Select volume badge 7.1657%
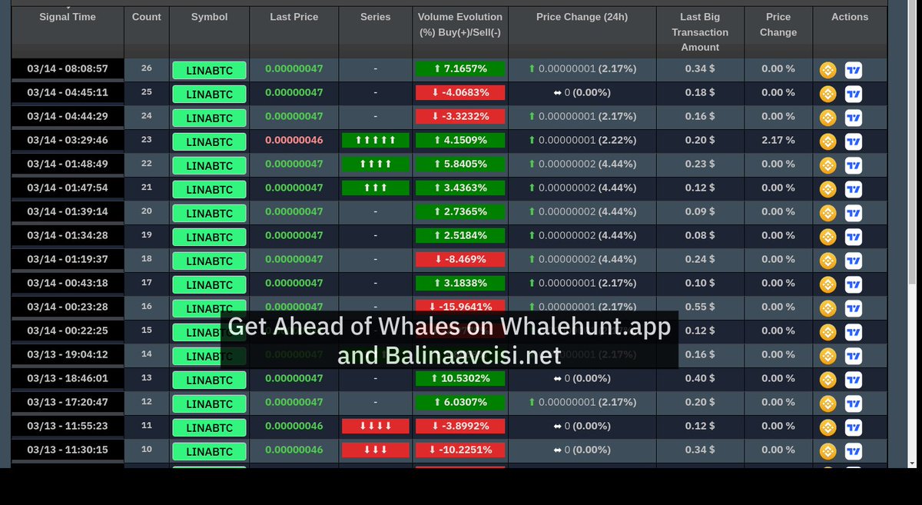Screen dimensions: 922x505 coord(460,69)
